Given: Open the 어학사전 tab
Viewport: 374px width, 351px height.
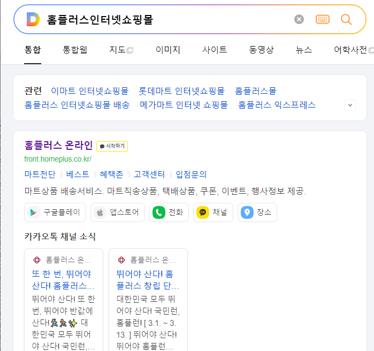Looking at the screenshot, I should point(350,50).
